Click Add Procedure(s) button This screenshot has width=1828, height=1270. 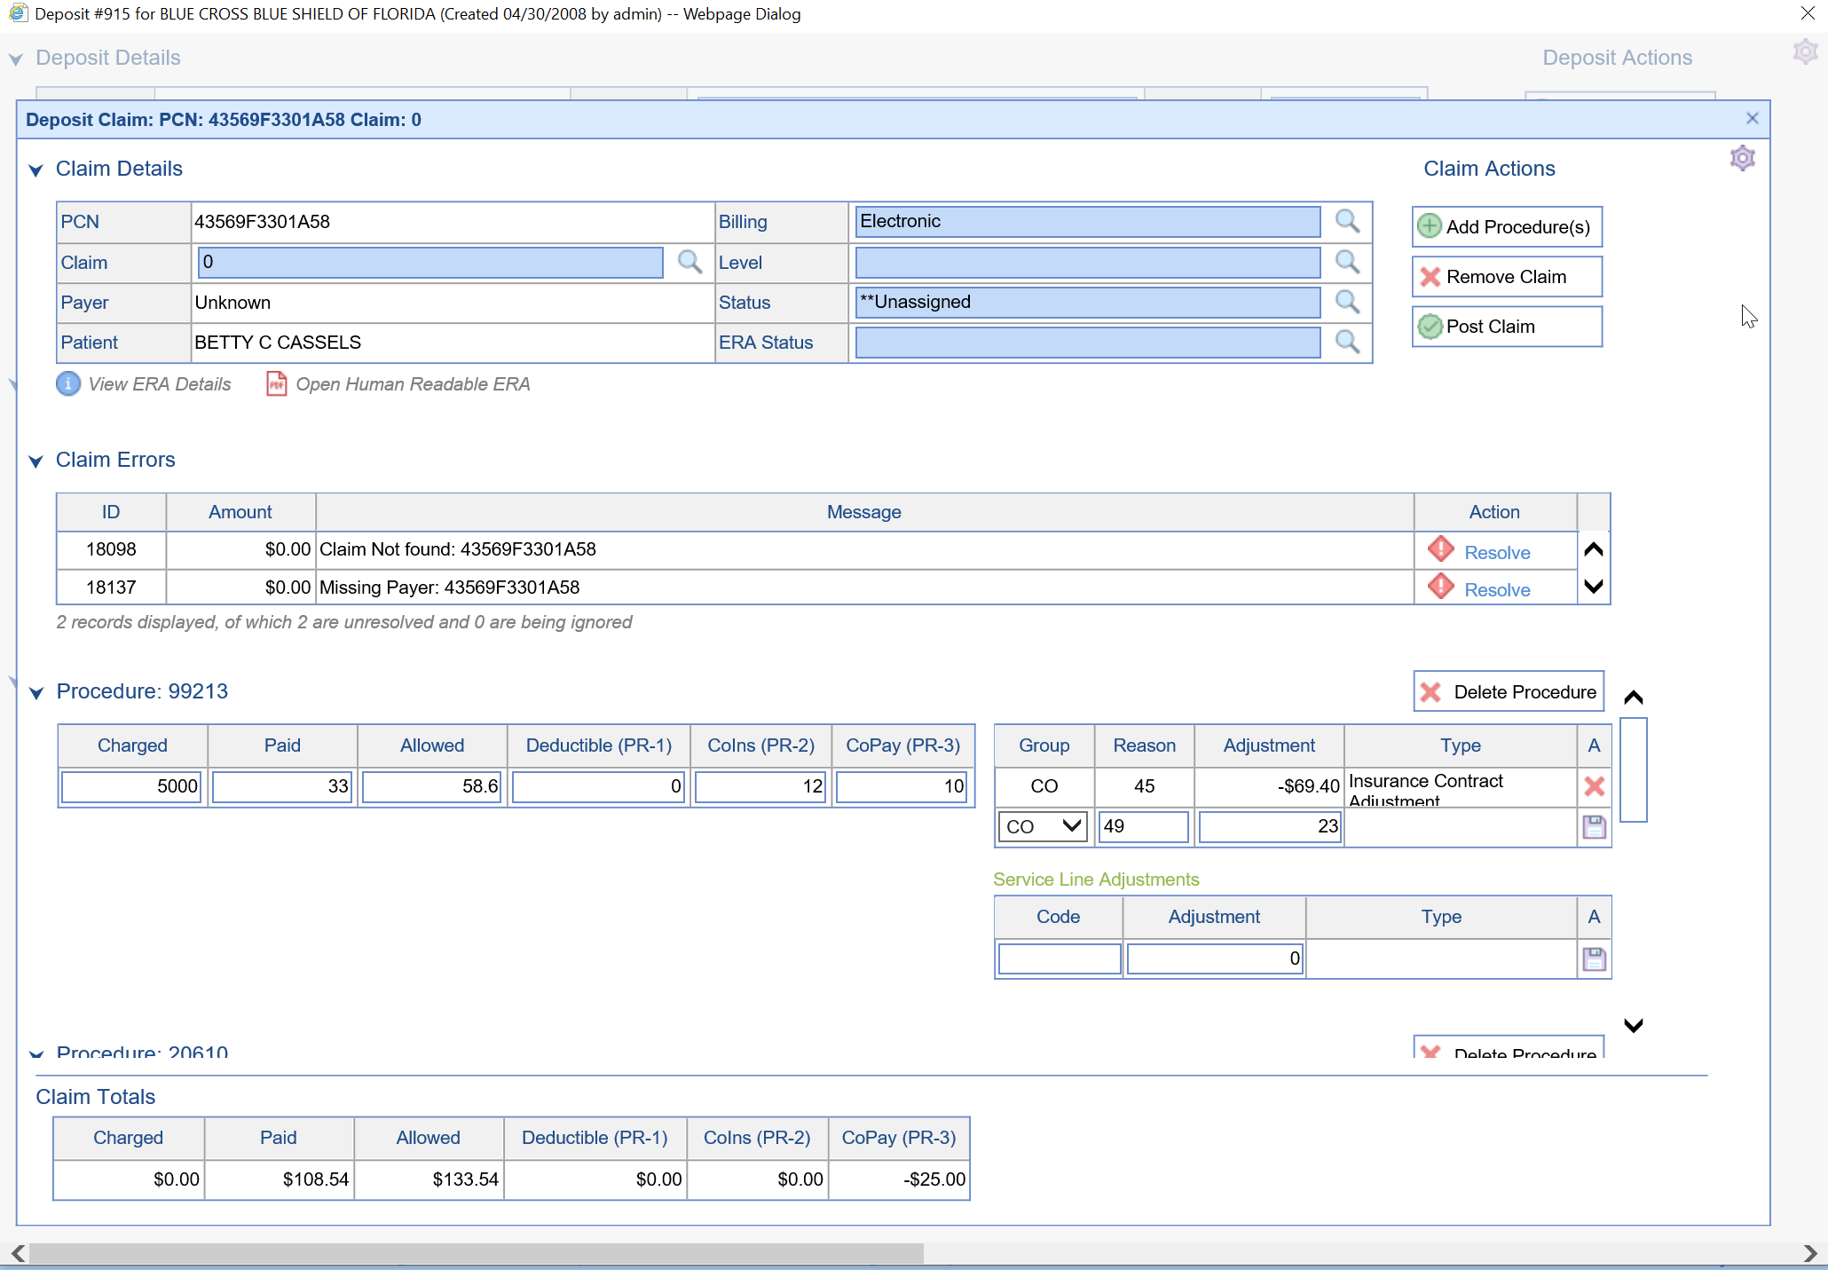click(x=1506, y=227)
